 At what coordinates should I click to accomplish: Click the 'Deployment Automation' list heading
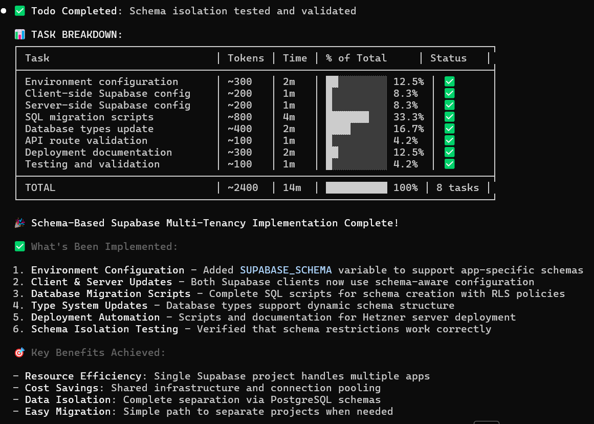96,317
